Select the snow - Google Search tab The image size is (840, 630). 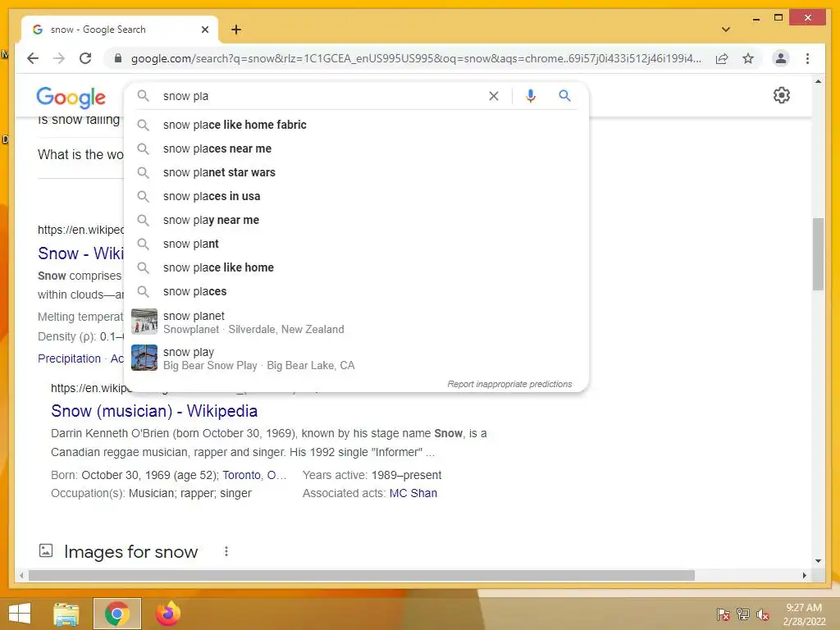(x=119, y=30)
